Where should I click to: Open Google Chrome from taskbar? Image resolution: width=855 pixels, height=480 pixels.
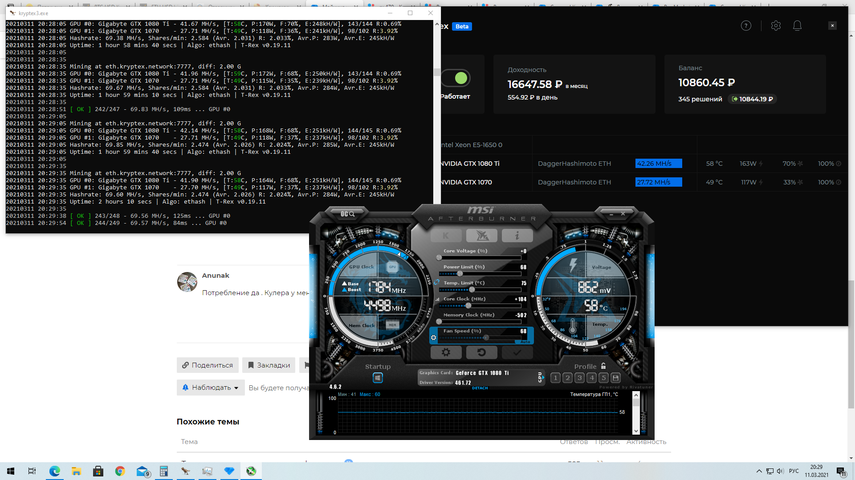point(120,471)
